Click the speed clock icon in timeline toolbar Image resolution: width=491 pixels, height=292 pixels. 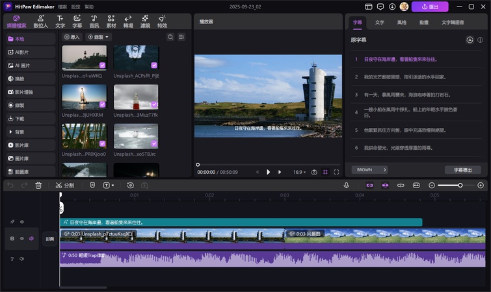pyautogui.click(x=130, y=185)
